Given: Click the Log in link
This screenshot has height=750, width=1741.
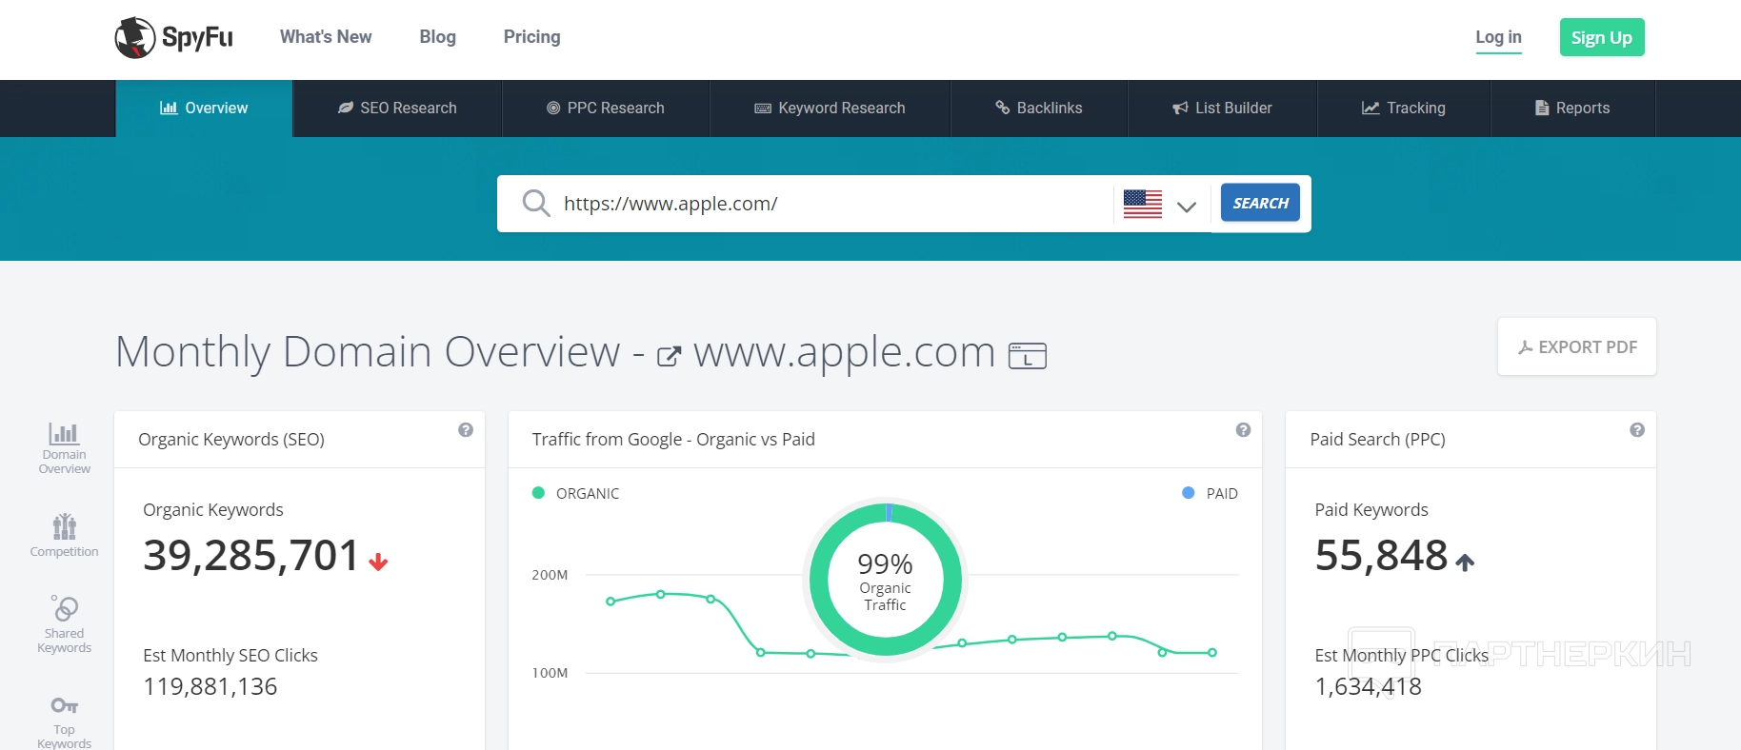Looking at the screenshot, I should (1499, 37).
